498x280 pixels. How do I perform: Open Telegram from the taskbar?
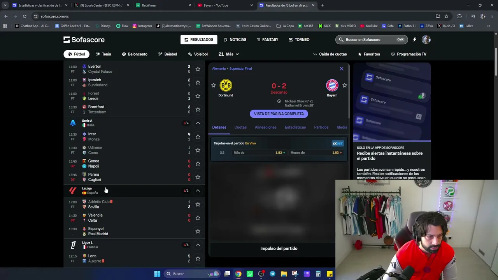[272, 274]
